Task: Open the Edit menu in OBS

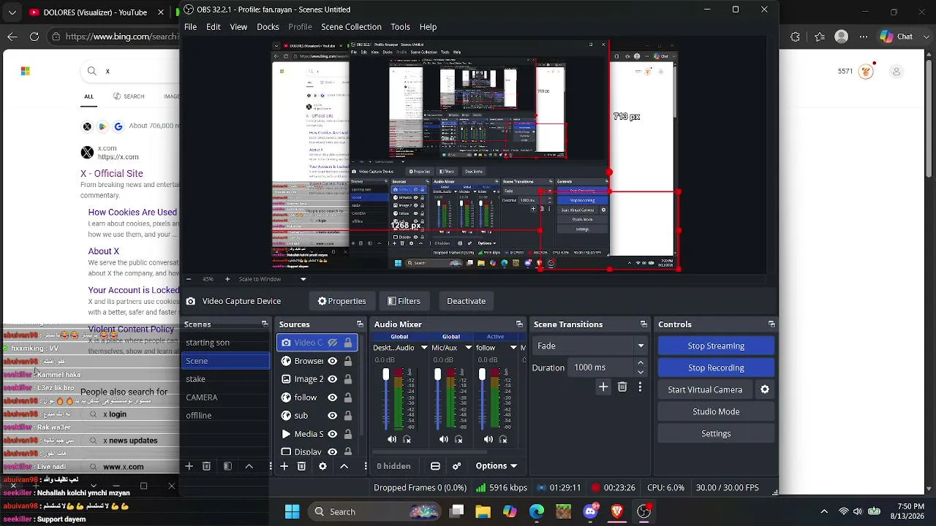Action: coord(214,27)
